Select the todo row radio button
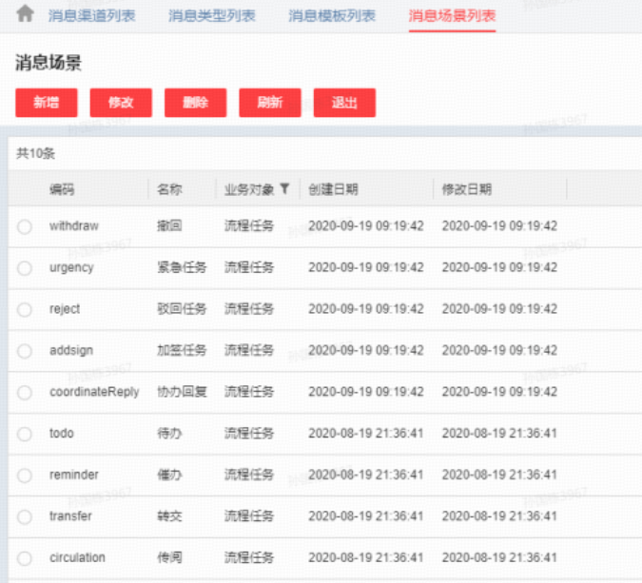 coord(25,434)
